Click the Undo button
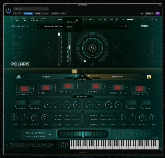 pos(55,13)
